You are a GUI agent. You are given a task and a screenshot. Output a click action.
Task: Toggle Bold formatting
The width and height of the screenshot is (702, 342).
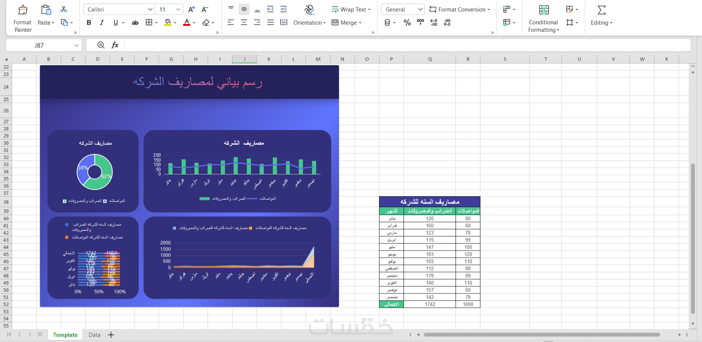(89, 23)
